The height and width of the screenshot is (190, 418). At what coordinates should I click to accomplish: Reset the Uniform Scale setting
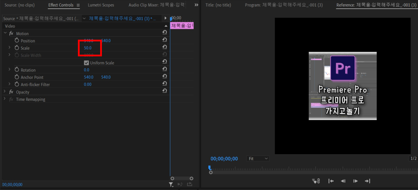coord(164,62)
